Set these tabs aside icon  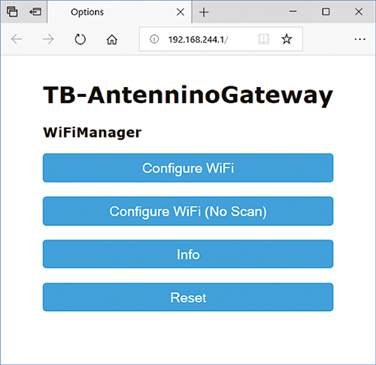click(x=35, y=12)
